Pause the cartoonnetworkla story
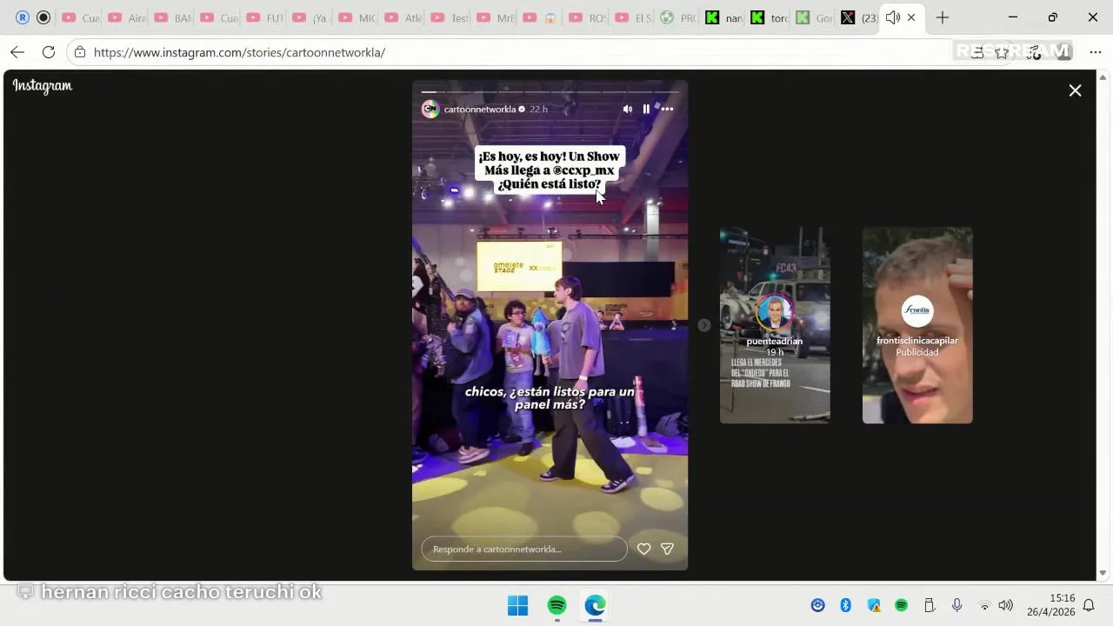The width and height of the screenshot is (1113, 626). pyautogui.click(x=646, y=109)
